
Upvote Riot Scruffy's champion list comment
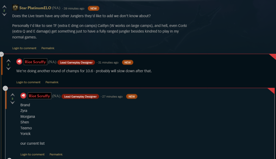pos(12,95)
